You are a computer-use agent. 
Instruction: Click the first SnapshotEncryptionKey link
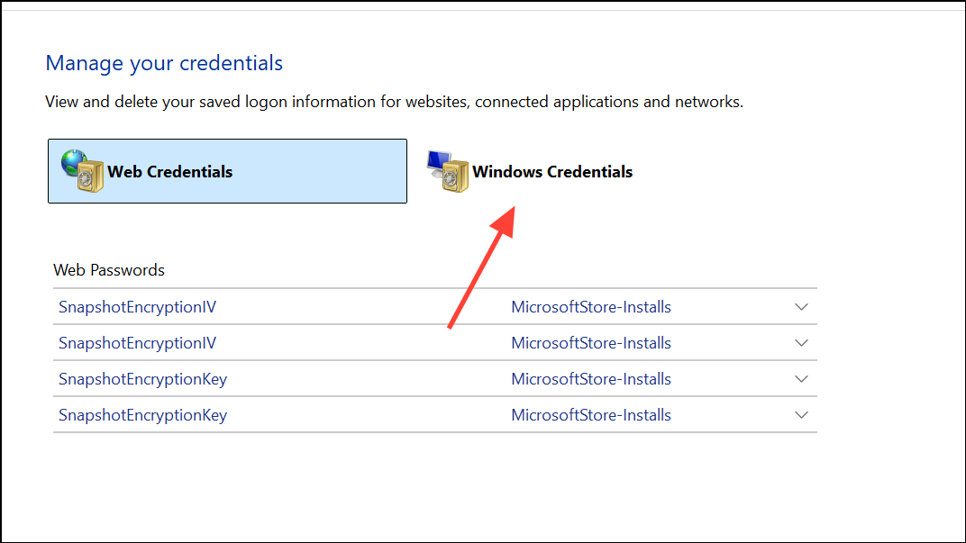[x=142, y=379]
